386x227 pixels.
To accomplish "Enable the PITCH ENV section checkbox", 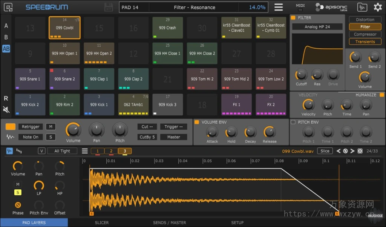I will click(293, 122).
